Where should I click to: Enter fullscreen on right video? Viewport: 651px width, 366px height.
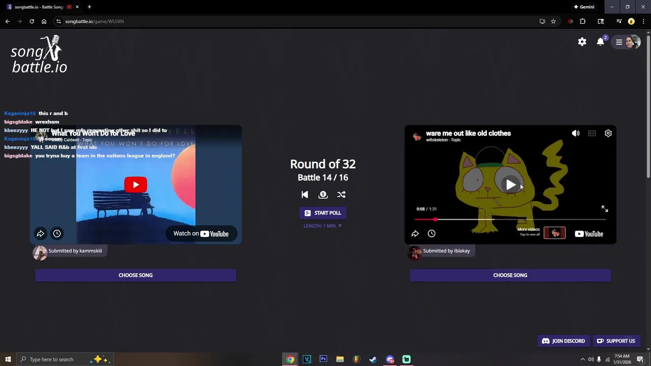pos(605,209)
